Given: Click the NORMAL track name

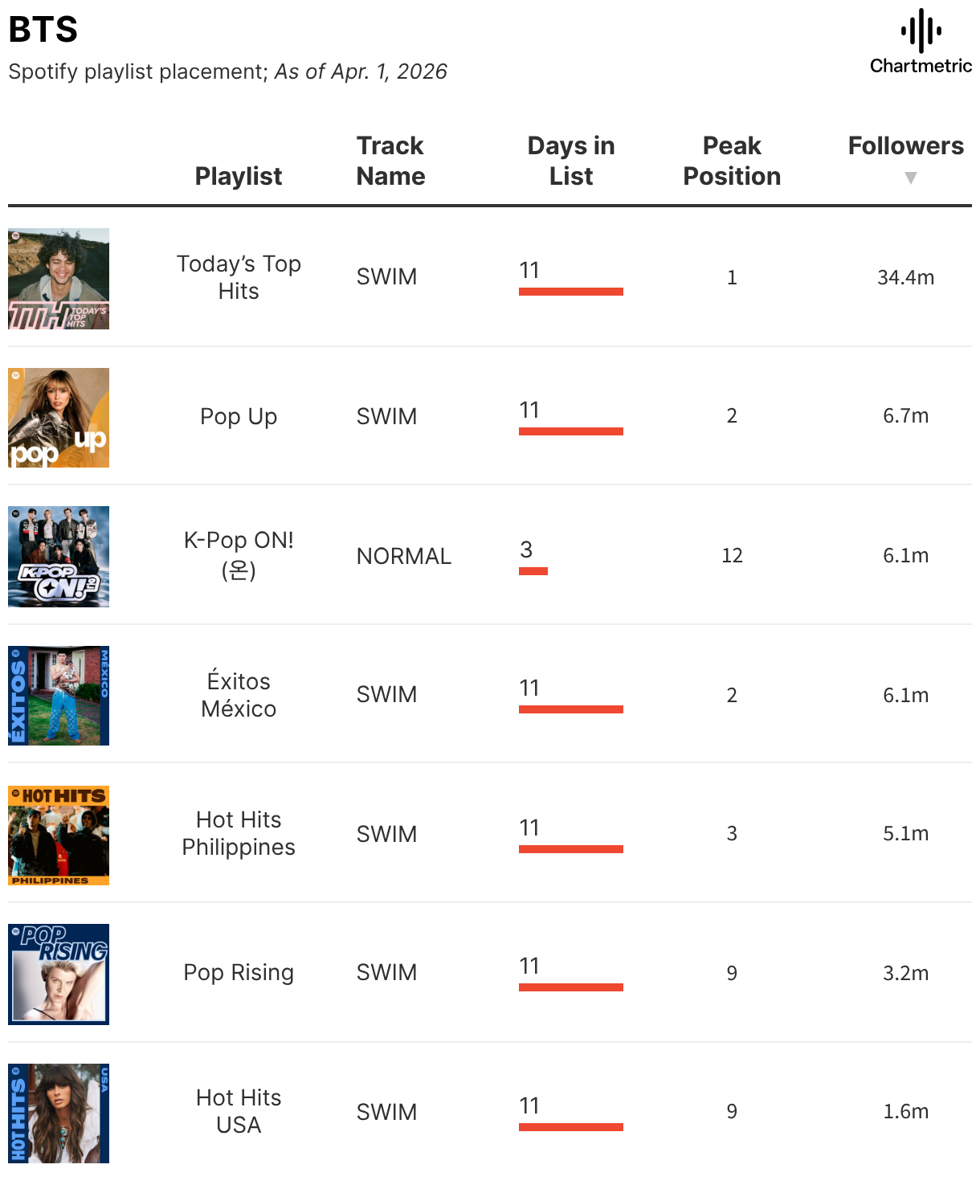Looking at the screenshot, I should tap(404, 556).
